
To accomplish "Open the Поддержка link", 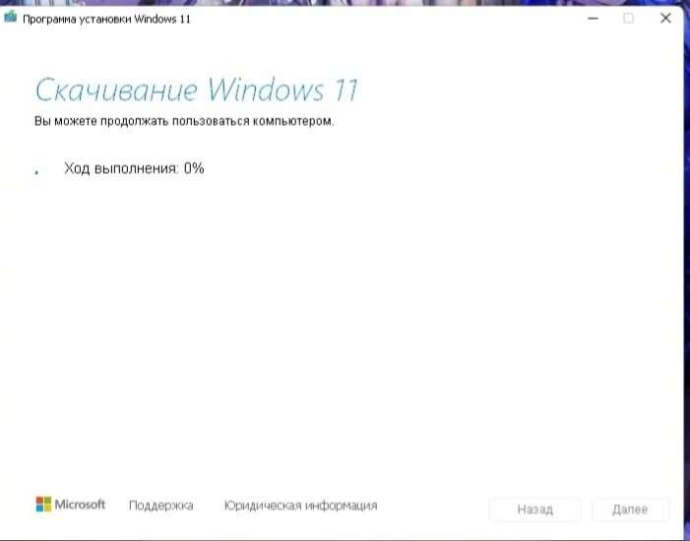I will pyautogui.click(x=161, y=506).
